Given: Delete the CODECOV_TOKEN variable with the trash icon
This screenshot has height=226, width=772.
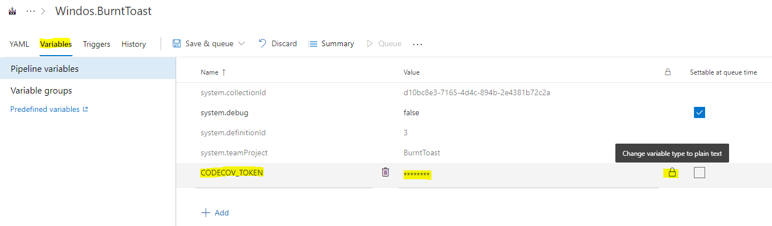Looking at the screenshot, I should 385,172.
